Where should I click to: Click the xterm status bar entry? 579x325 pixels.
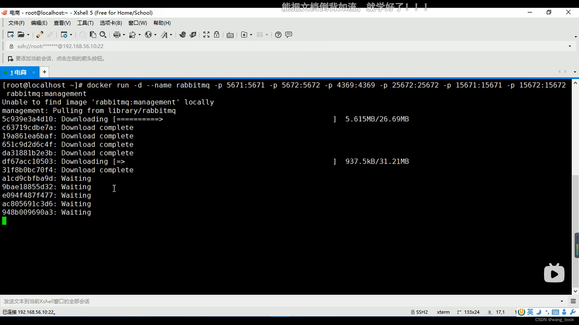click(x=443, y=312)
